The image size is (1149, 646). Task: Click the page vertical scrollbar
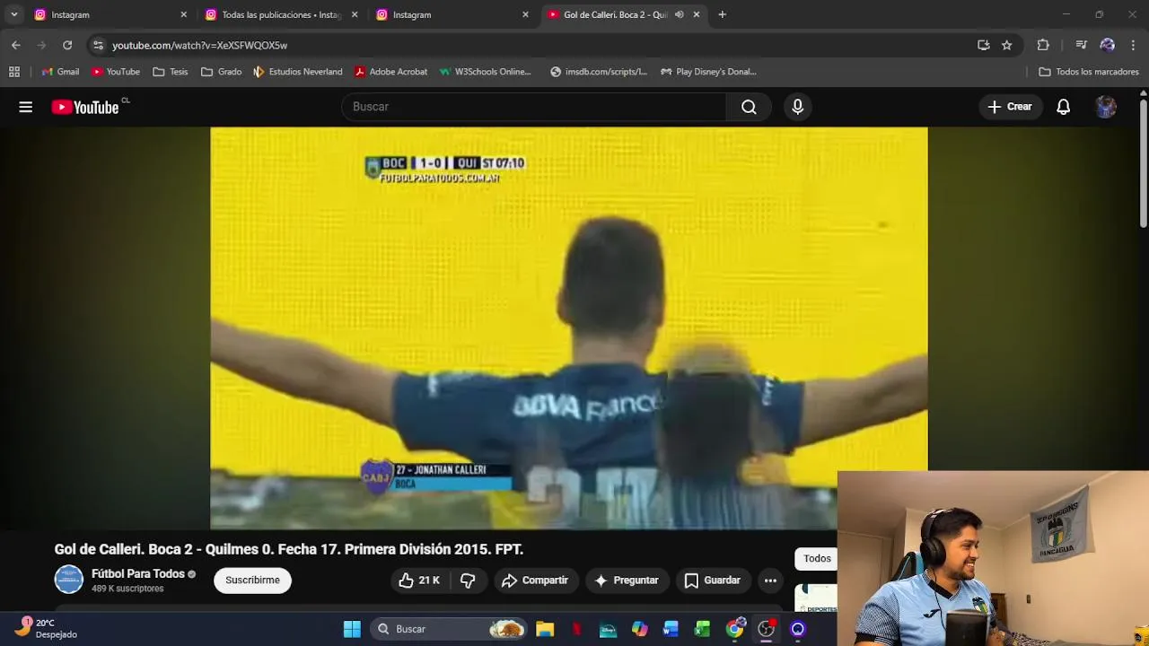pyautogui.click(x=1143, y=163)
